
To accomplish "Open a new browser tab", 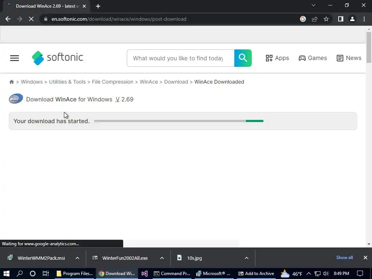I will click(98, 6).
